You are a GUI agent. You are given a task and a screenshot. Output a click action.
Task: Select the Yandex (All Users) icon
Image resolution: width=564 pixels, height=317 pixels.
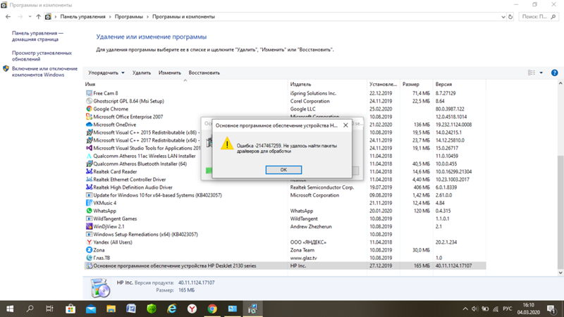point(89,242)
